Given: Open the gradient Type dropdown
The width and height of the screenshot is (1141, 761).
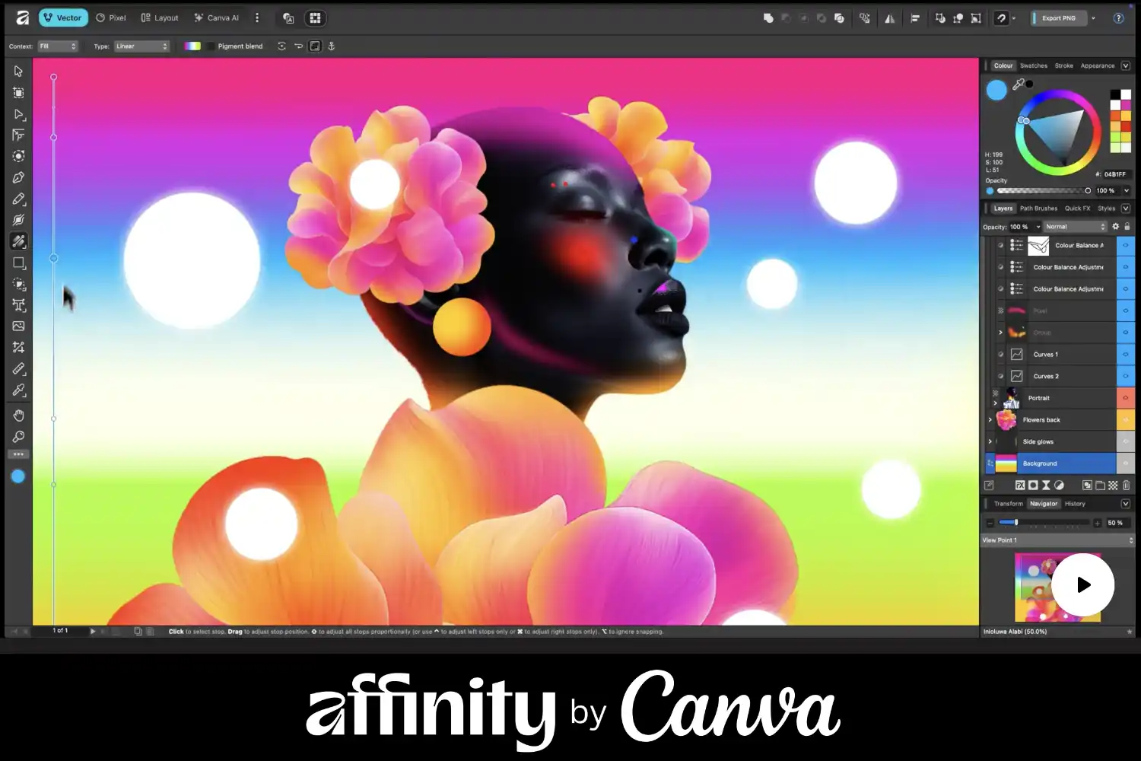Looking at the screenshot, I should [x=141, y=46].
